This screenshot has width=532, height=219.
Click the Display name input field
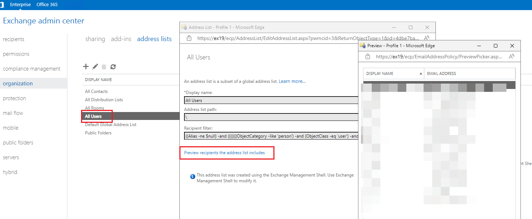click(x=271, y=100)
